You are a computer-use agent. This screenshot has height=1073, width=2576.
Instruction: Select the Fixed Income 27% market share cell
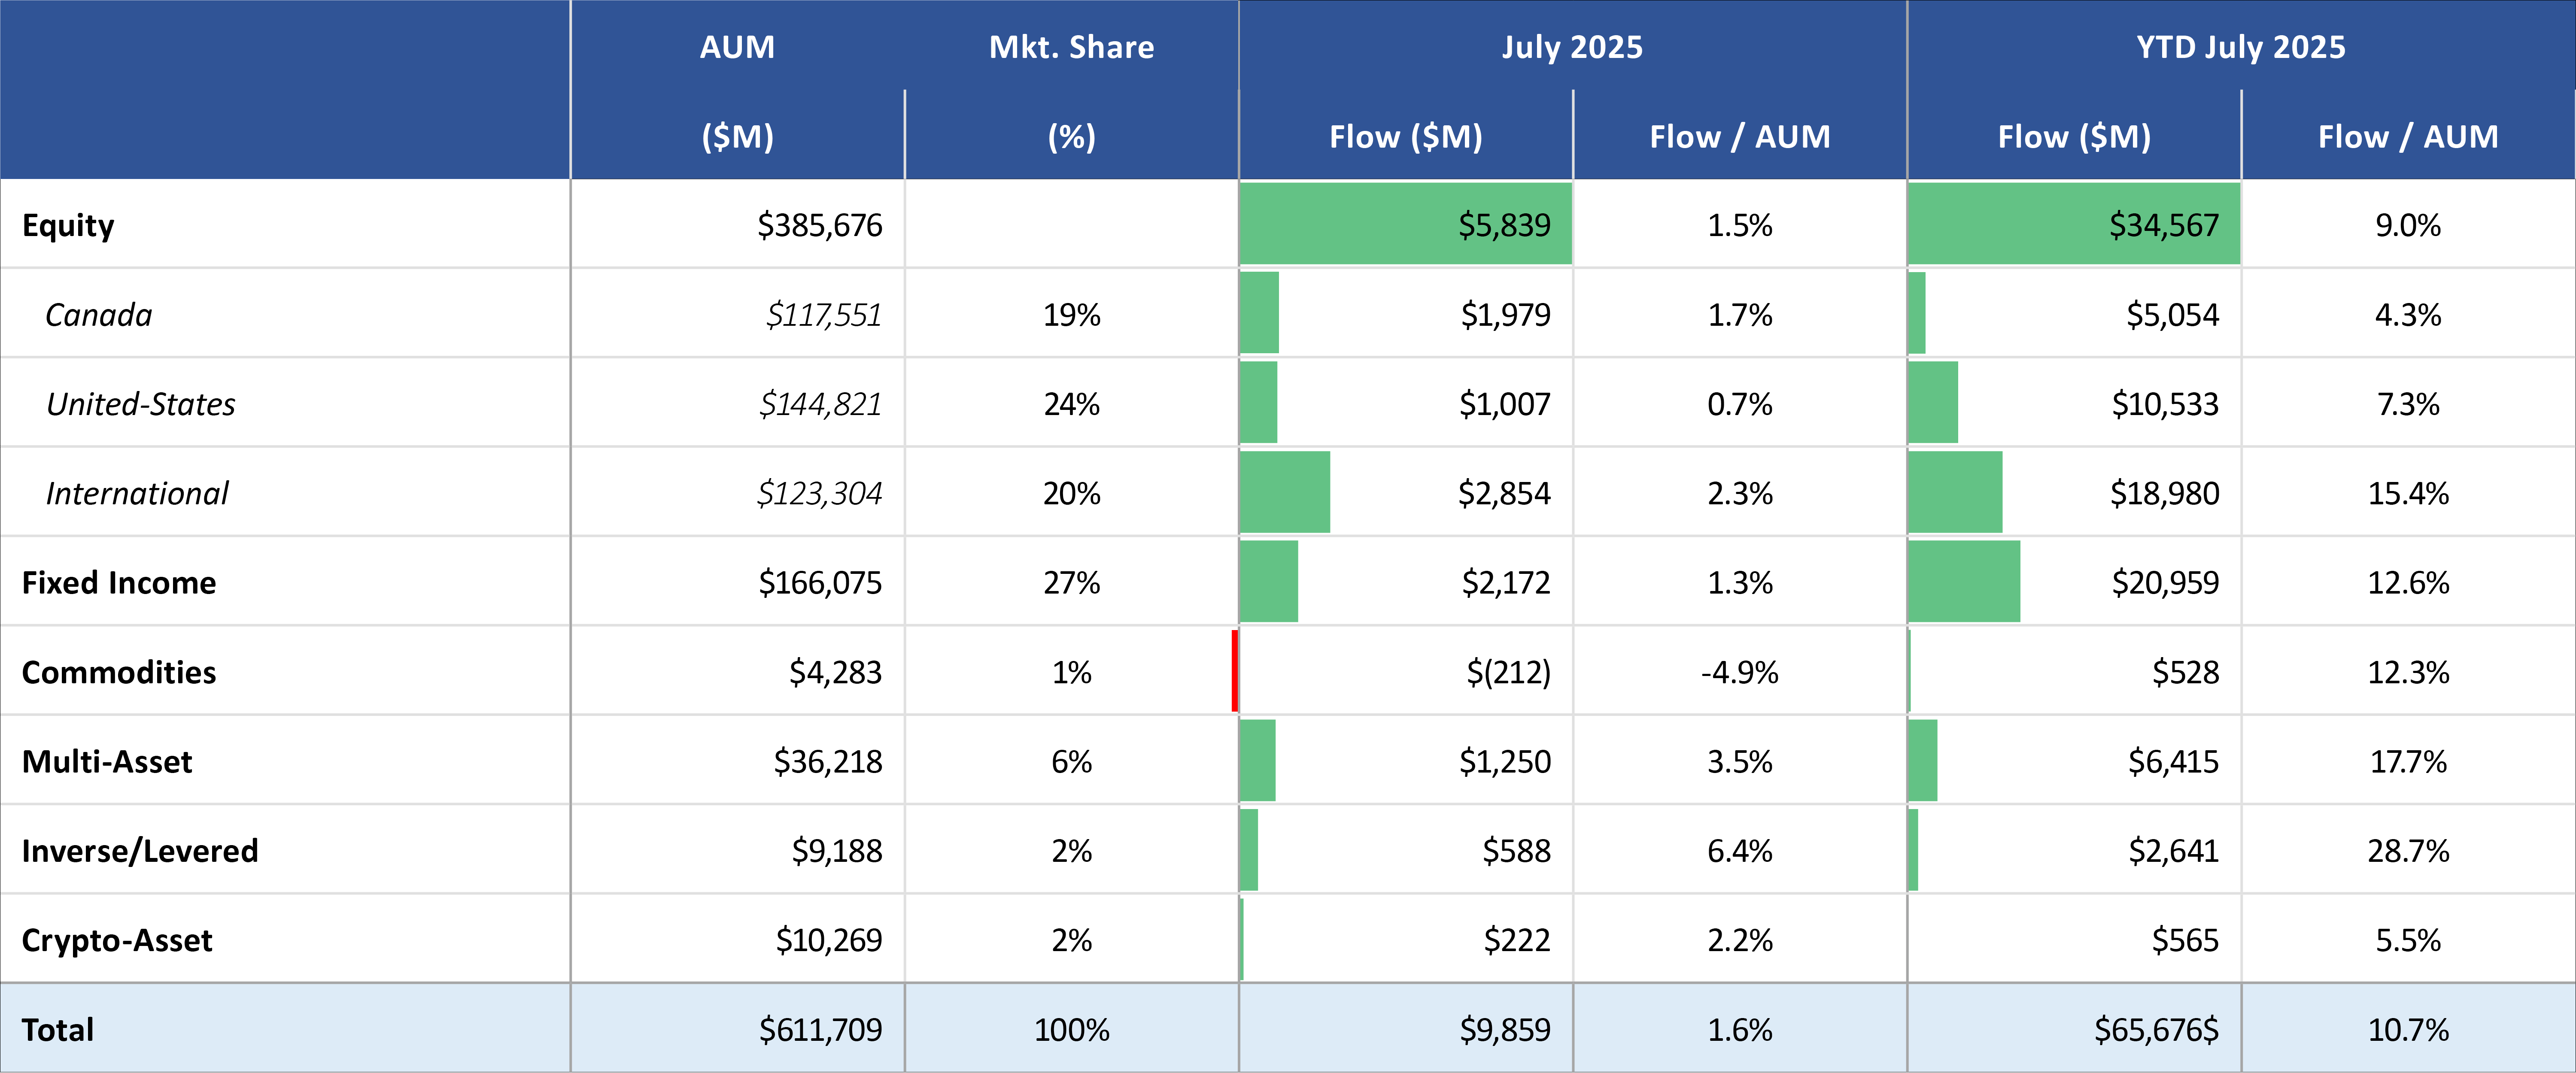[1071, 583]
